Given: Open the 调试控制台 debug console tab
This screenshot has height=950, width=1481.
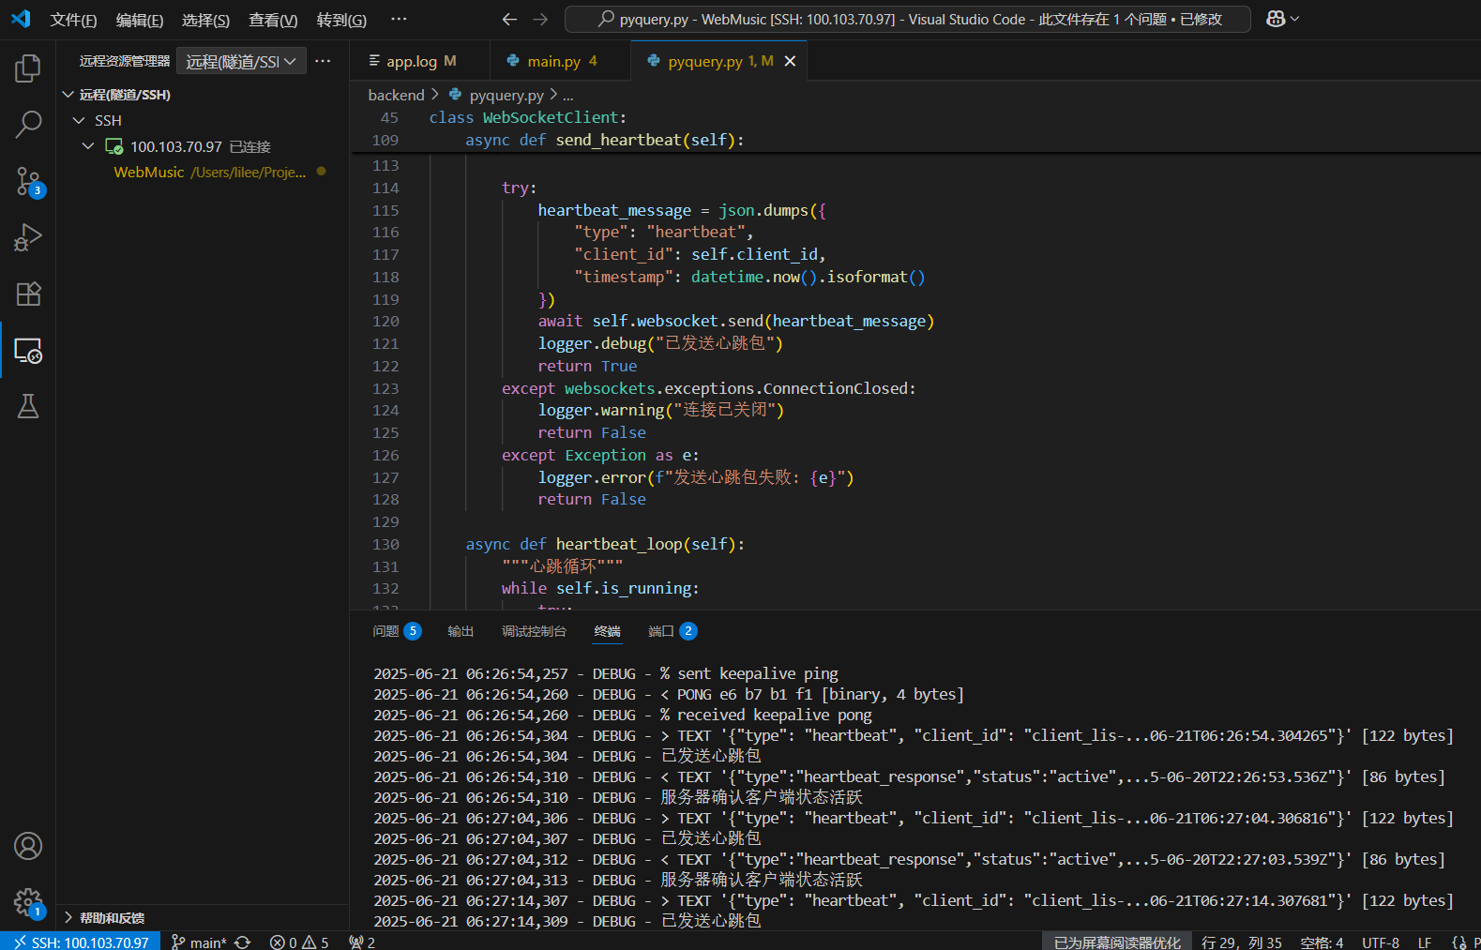Looking at the screenshot, I should (534, 631).
